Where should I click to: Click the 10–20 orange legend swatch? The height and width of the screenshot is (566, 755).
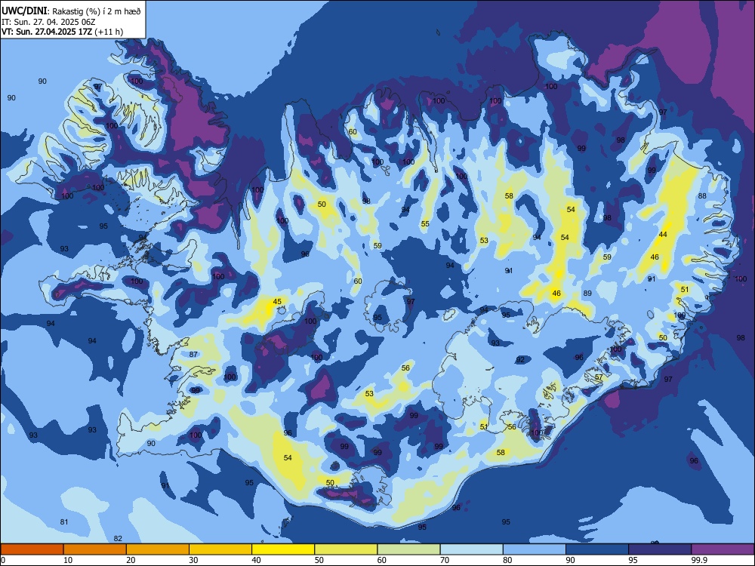pos(95,549)
